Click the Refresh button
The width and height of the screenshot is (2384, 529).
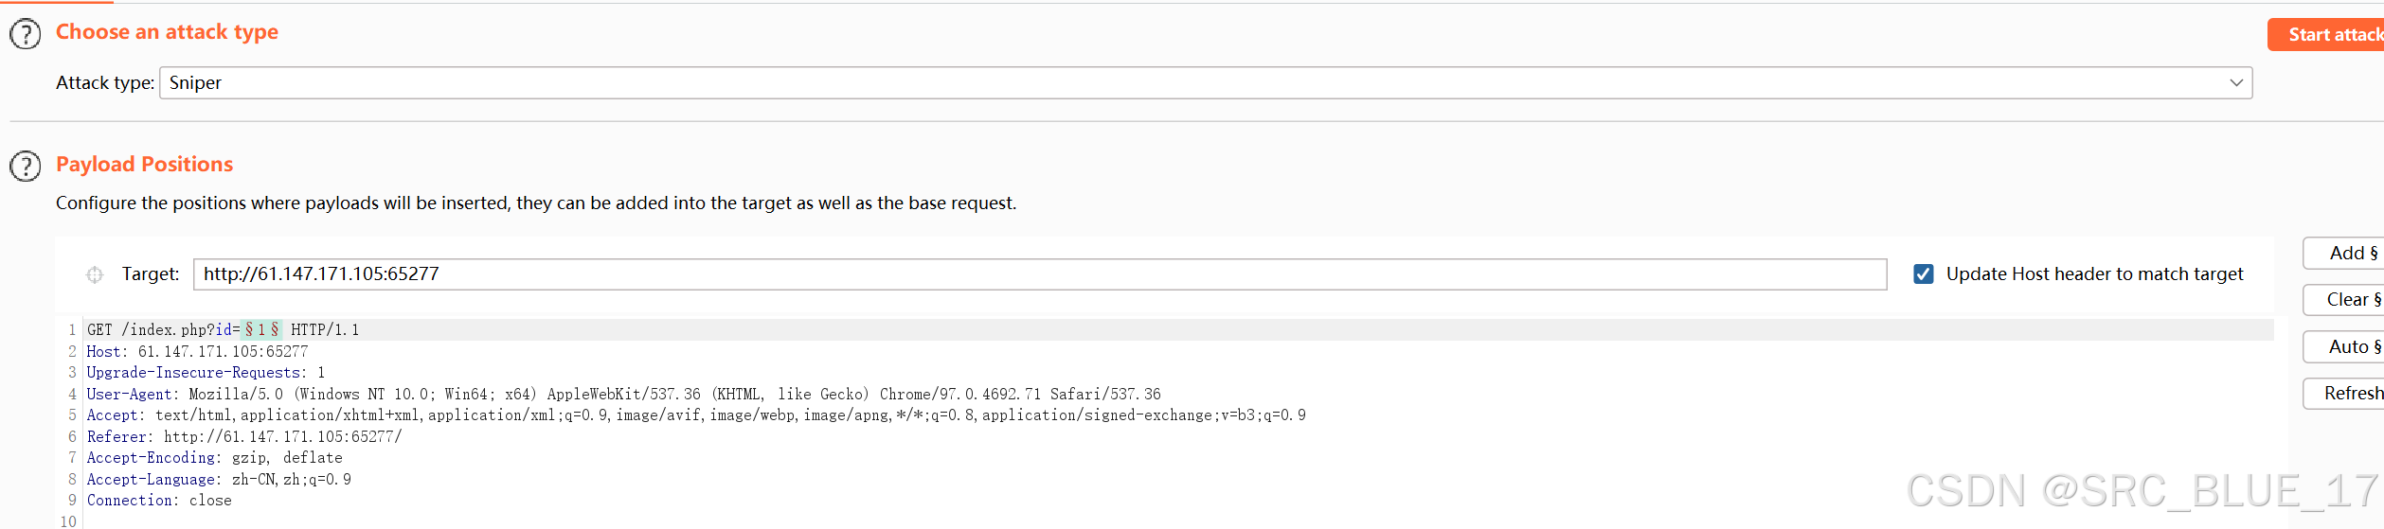click(x=2345, y=394)
